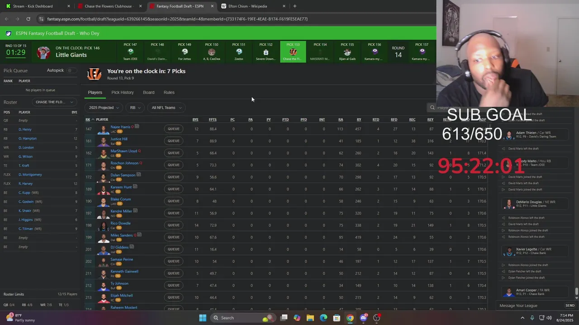579x325 pixels.
Task: Click Kendre Miller news note icon
Action: pos(136,211)
